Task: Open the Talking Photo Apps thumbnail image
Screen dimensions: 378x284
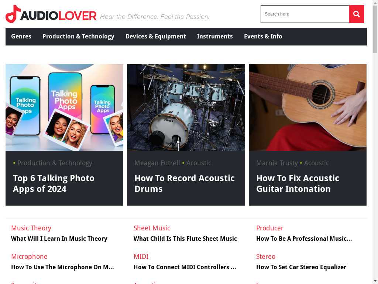Action: (x=64, y=108)
